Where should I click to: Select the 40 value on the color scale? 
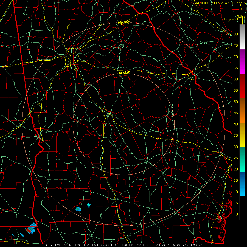point(236,124)
